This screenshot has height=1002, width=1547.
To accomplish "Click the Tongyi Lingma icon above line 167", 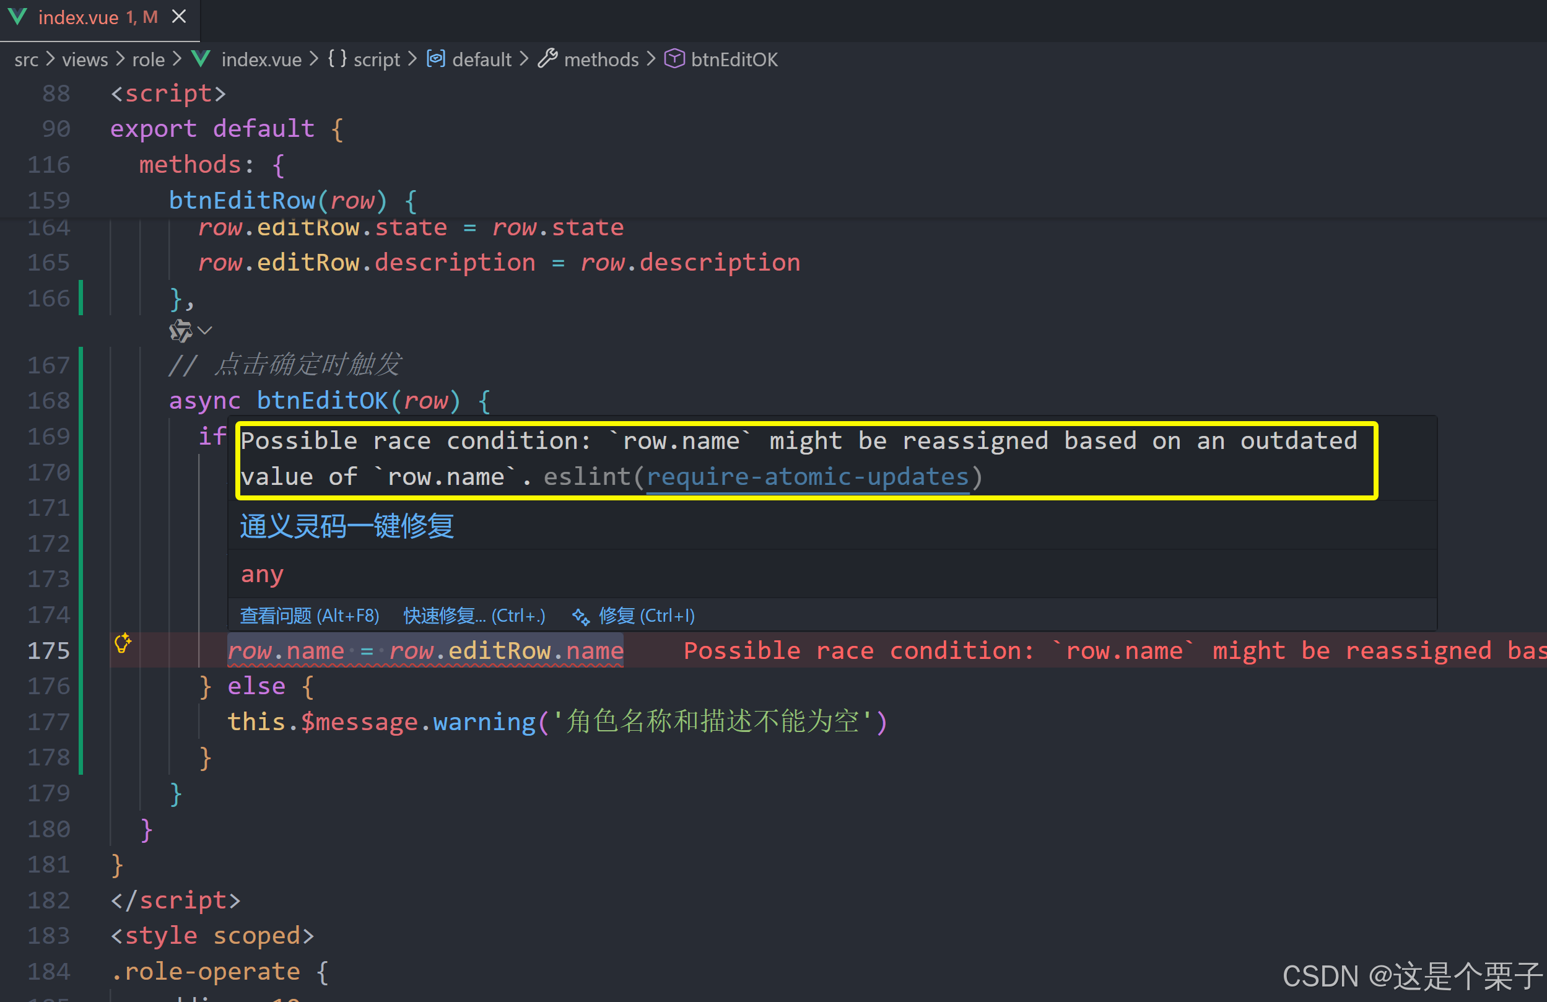I will click(181, 331).
